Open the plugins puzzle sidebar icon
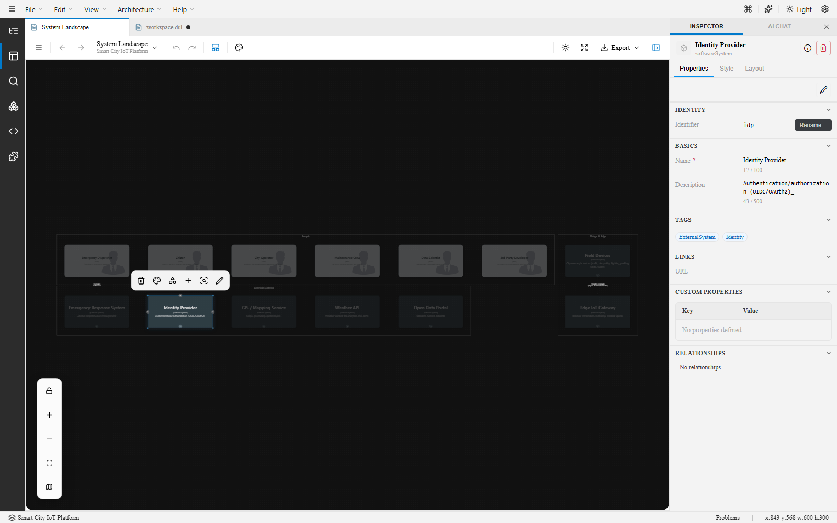This screenshot has width=837, height=523. [x=14, y=156]
